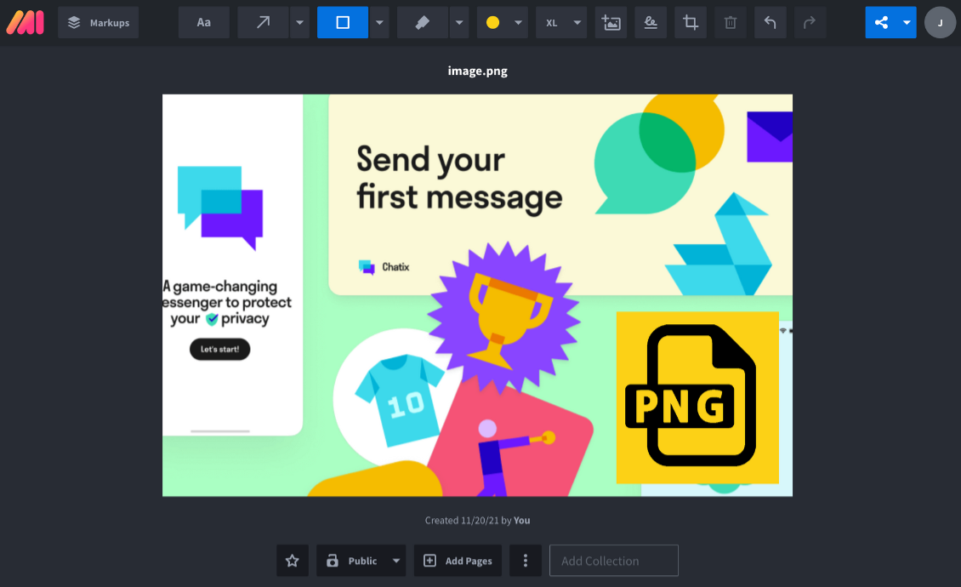Redo the last action

click(x=810, y=23)
